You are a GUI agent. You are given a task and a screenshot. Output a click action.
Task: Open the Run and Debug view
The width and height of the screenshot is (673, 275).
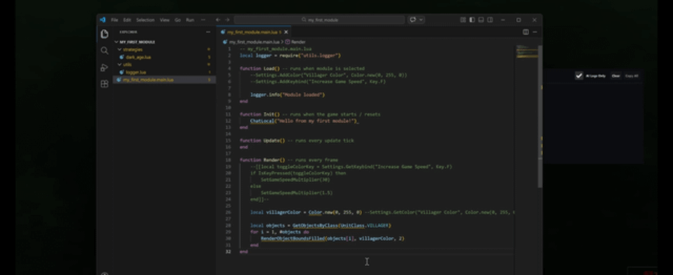pos(105,67)
